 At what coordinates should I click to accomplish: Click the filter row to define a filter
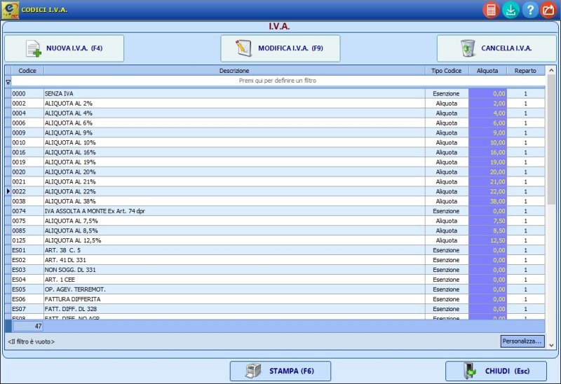tap(277, 81)
